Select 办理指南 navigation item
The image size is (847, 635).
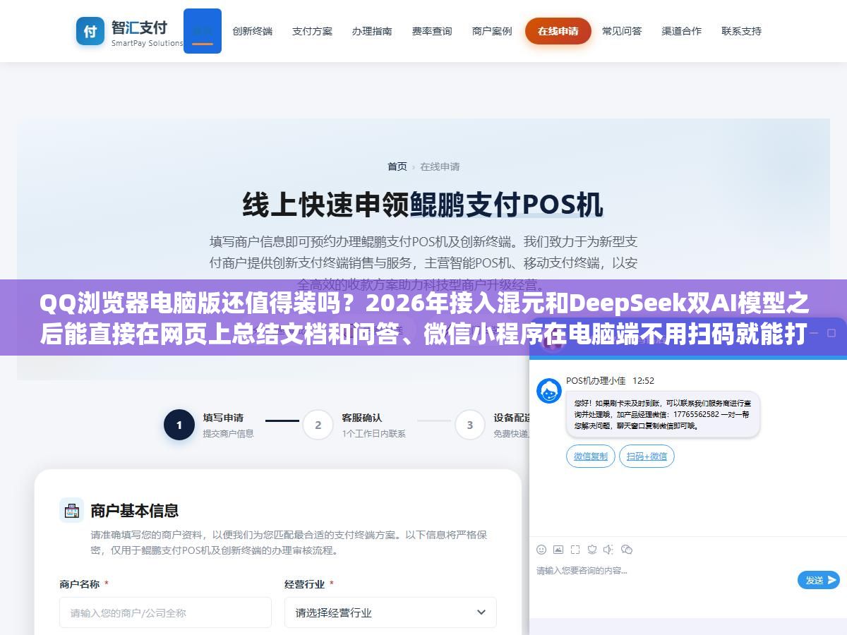372,31
